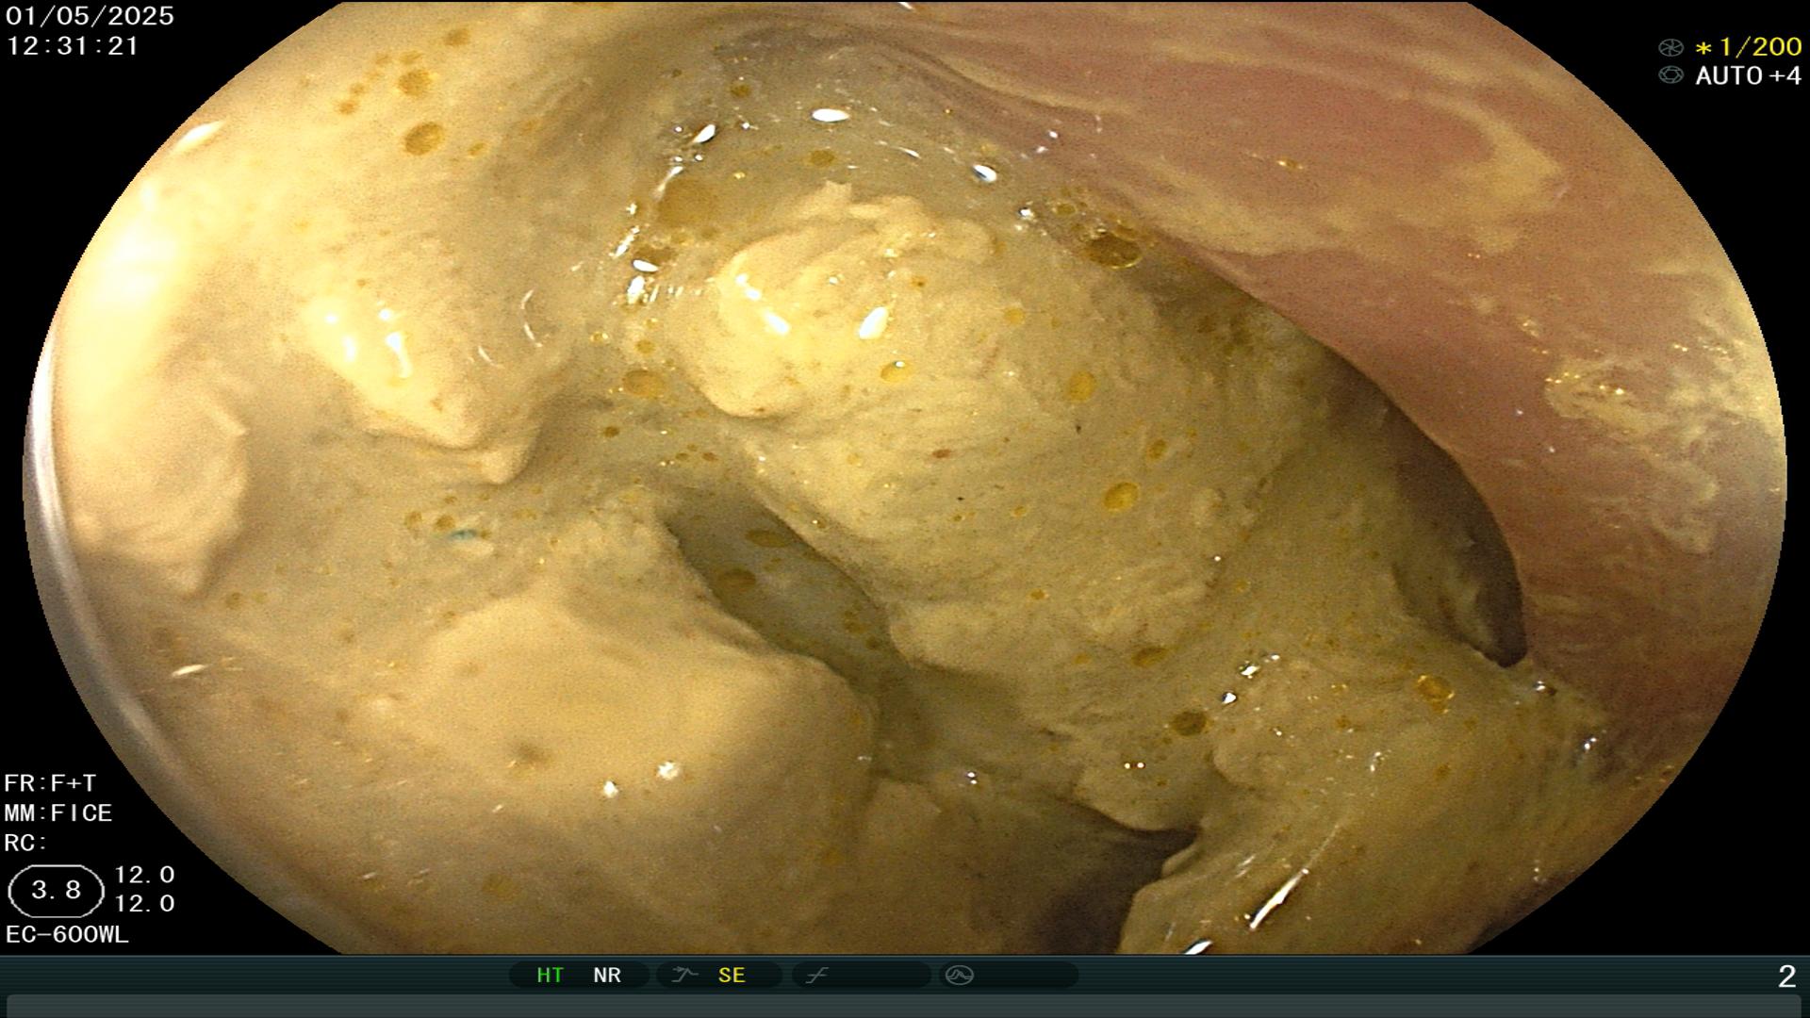Click the AUTO +4 brightness setting
The width and height of the screenshot is (1810, 1018).
[1749, 75]
